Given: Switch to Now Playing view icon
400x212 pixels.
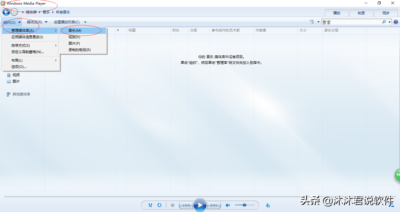Looking at the screenshot, I should pos(391,205).
